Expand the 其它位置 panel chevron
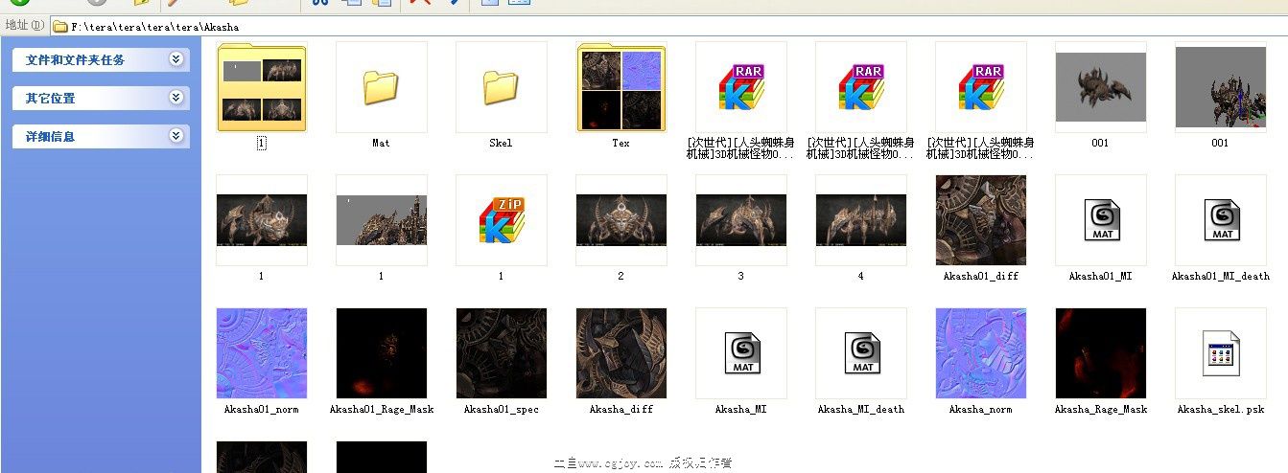 click(176, 98)
